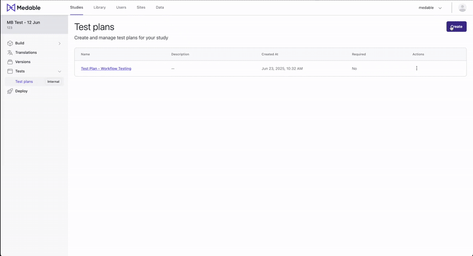The image size is (473, 256).
Task: Open Test Plan - Workflow Testing link
Action: pos(106,68)
